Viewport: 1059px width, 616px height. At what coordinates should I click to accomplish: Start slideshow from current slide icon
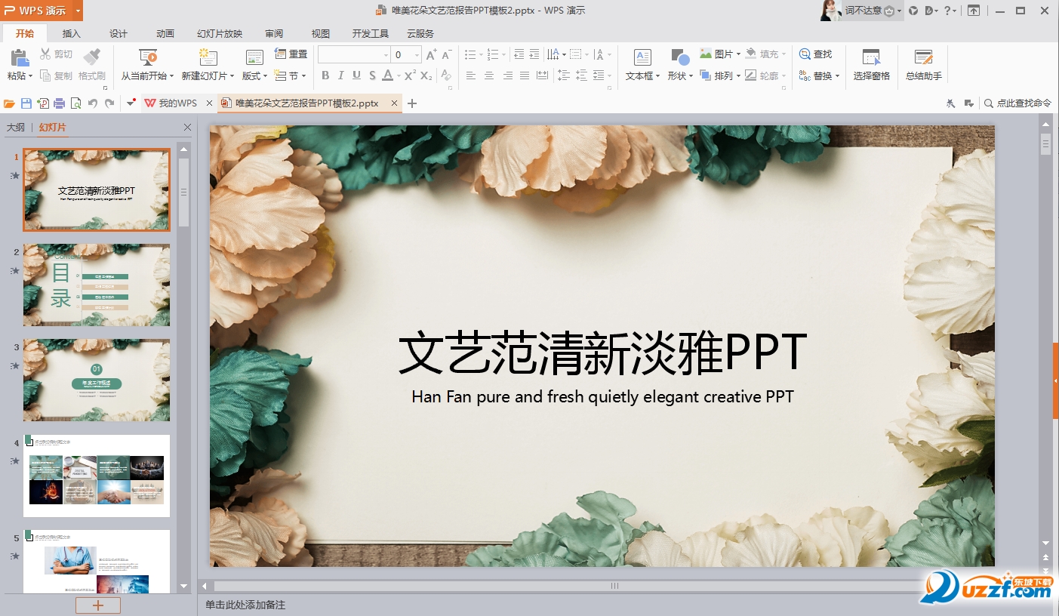pyautogui.click(x=148, y=57)
